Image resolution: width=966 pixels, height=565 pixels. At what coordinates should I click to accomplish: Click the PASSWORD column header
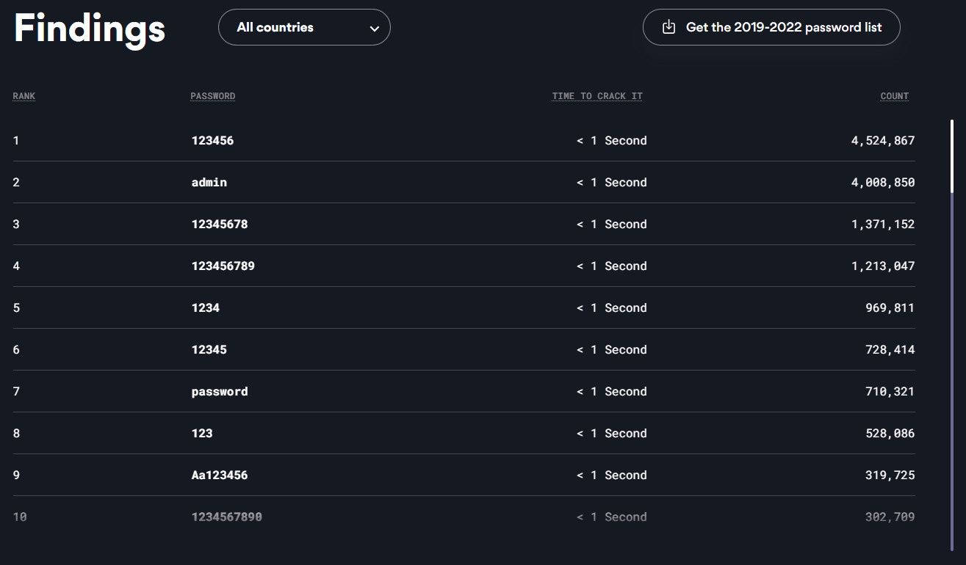point(213,96)
